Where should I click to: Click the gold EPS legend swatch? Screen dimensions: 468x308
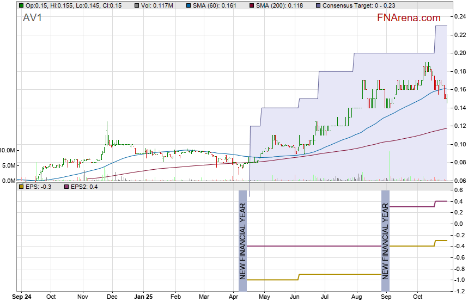[x=21, y=187]
